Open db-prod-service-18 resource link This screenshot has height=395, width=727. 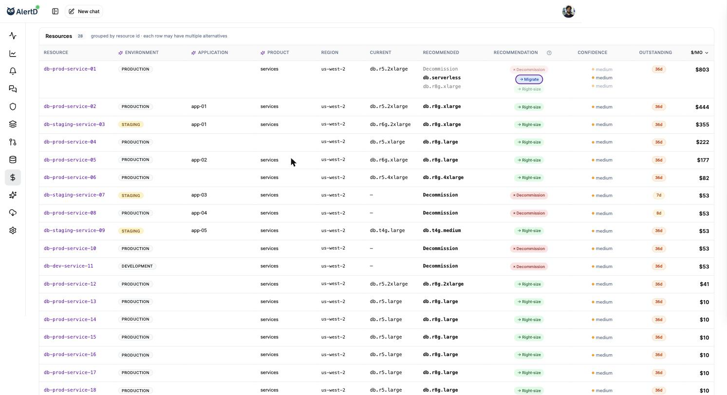[70, 390]
